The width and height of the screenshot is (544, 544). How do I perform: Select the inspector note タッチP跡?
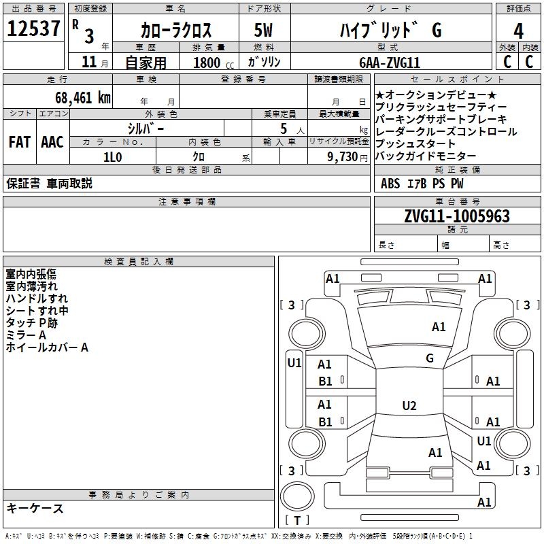click(x=31, y=323)
